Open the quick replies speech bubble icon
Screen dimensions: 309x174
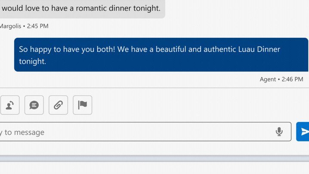pyautogui.click(x=34, y=105)
